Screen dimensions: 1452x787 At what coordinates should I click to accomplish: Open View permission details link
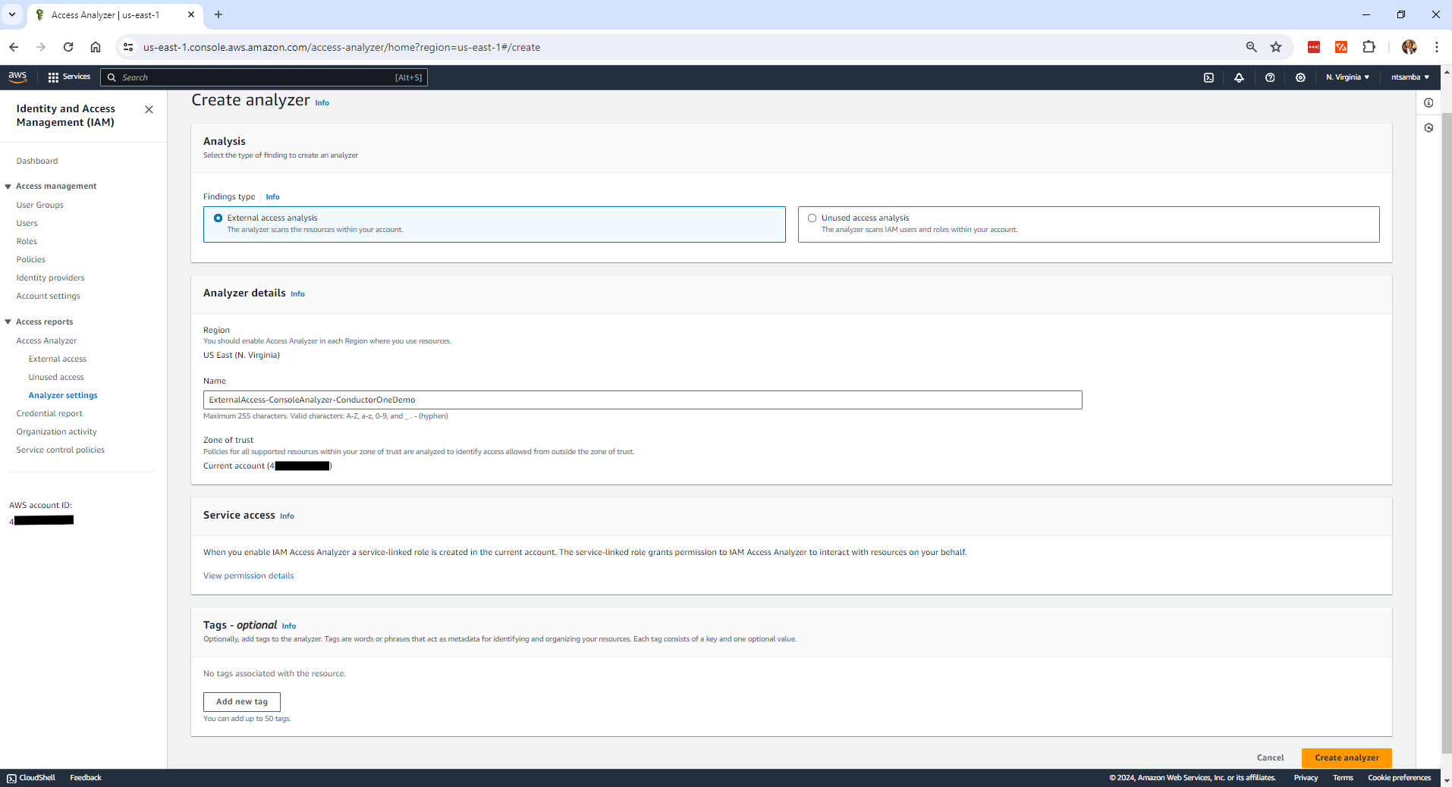point(248,575)
